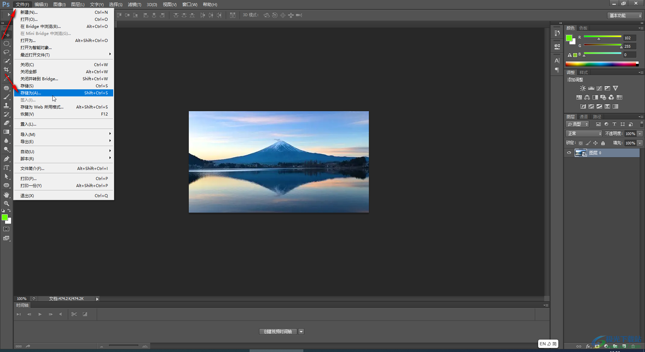The width and height of the screenshot is (645, 352).
Task: Expand the status bar document info arrow
Action: [x=97, y=299]
